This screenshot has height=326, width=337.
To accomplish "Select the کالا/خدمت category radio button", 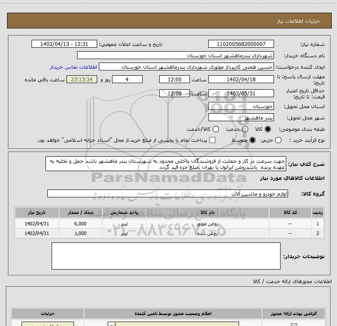I will click(x=216, y=129).
